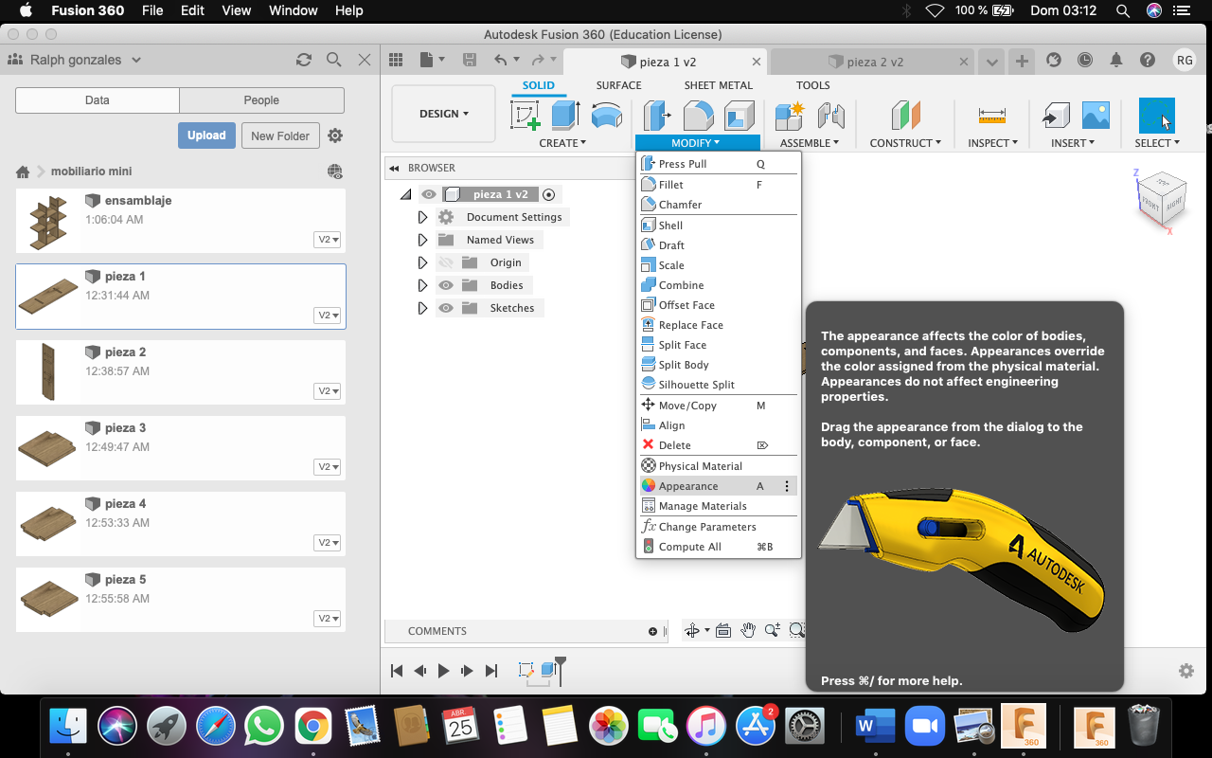Screen dimensions: 1212x758
Task: Click the Save icon in the toolbar
Action: point(470,60)
